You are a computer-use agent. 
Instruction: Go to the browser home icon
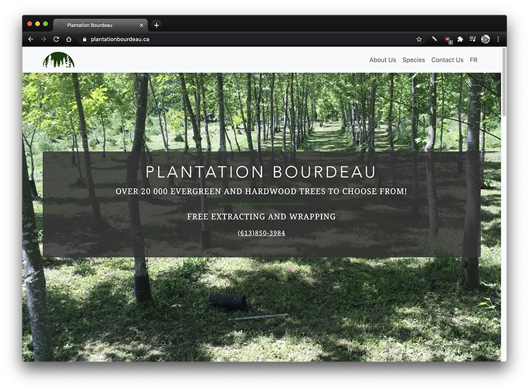click(x=69, y=39)
